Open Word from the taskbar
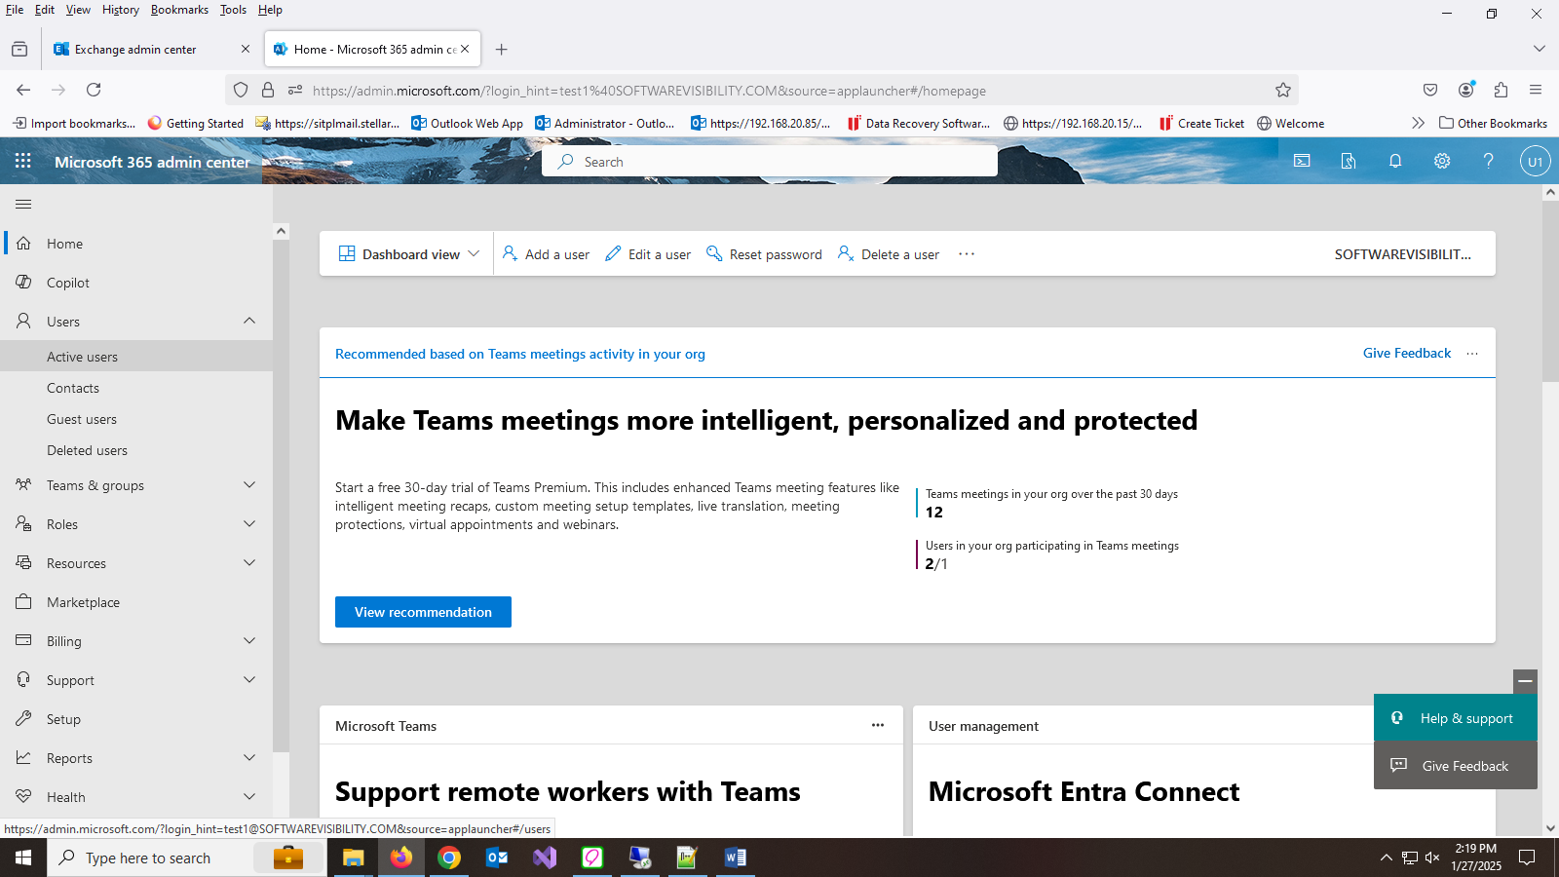This screenshot has height=877, width=1559. click(x=736, y=858)
